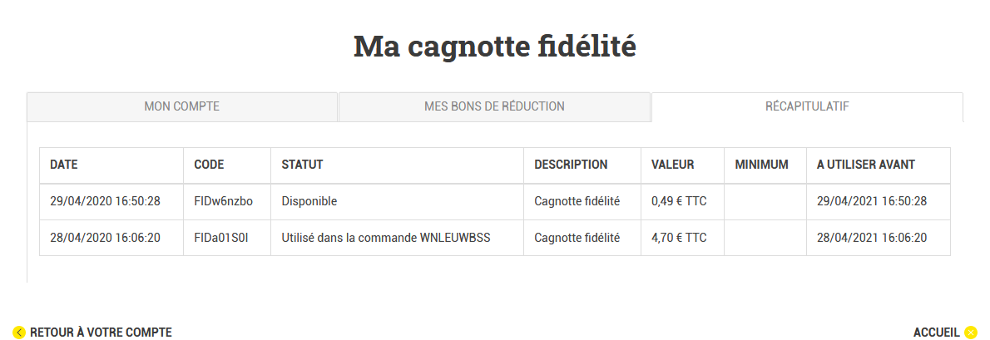990x340 pixels.
Task: Click the DATE column header
Action: pyautogui.click(x=64, y=165)
